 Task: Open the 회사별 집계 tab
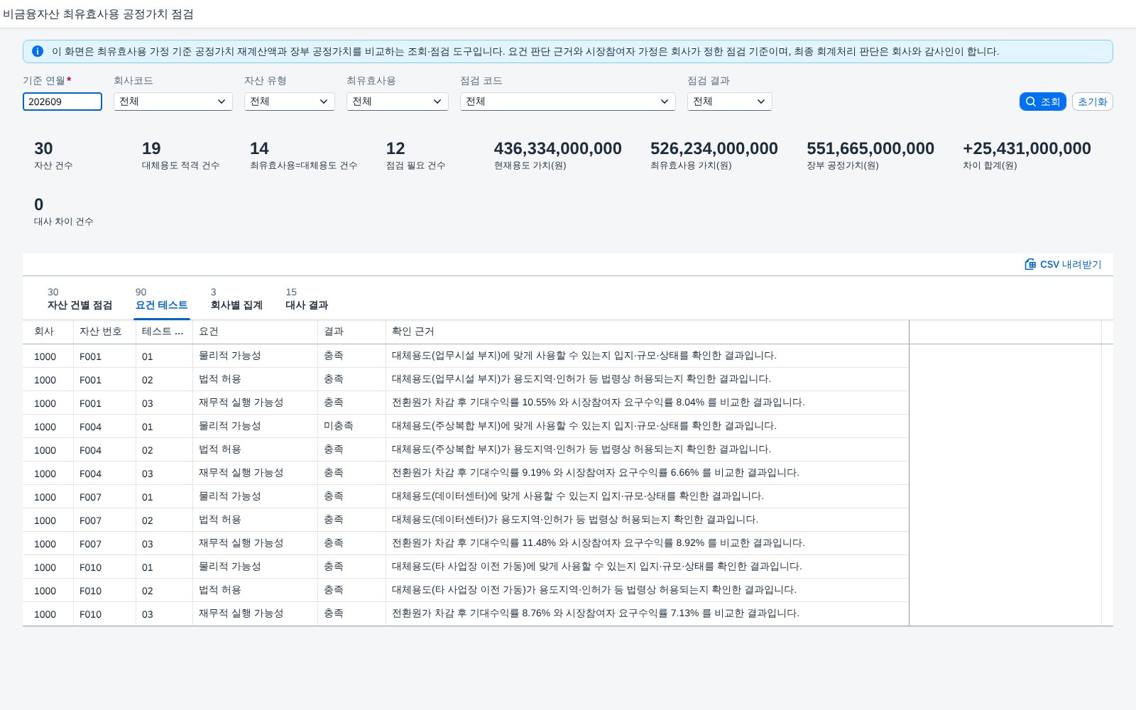coord(236,299)
